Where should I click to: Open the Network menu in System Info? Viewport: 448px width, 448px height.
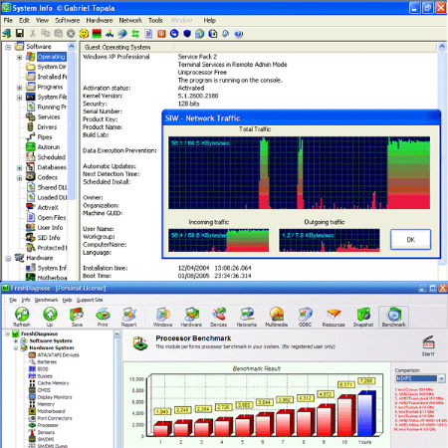[130, 20]
